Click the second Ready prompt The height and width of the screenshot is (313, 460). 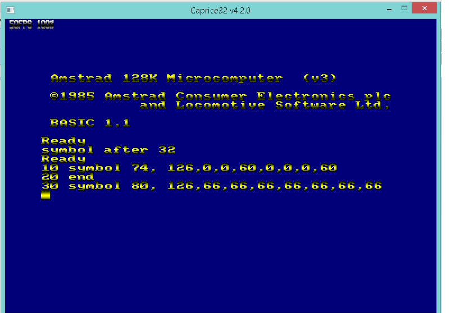tap(63, 159)
